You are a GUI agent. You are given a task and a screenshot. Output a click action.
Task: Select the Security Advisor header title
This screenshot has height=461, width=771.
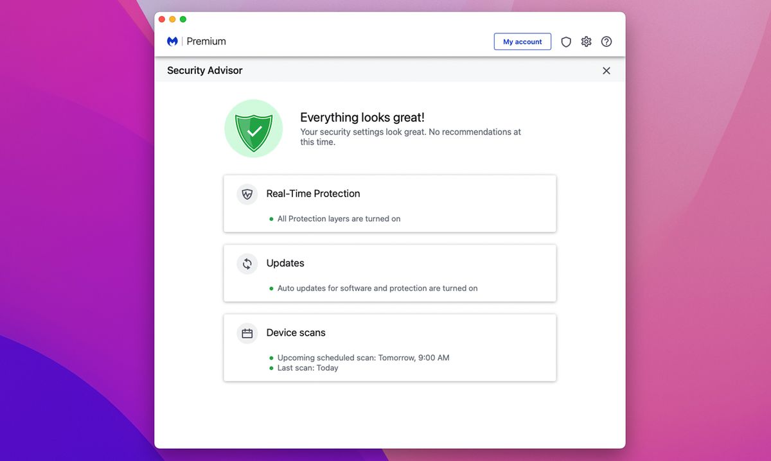204,70
